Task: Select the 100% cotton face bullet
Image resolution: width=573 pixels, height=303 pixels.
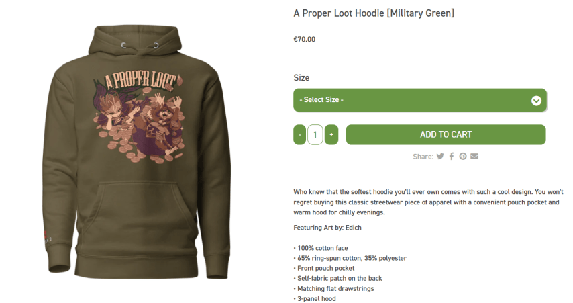Action: tap(321, 248)
